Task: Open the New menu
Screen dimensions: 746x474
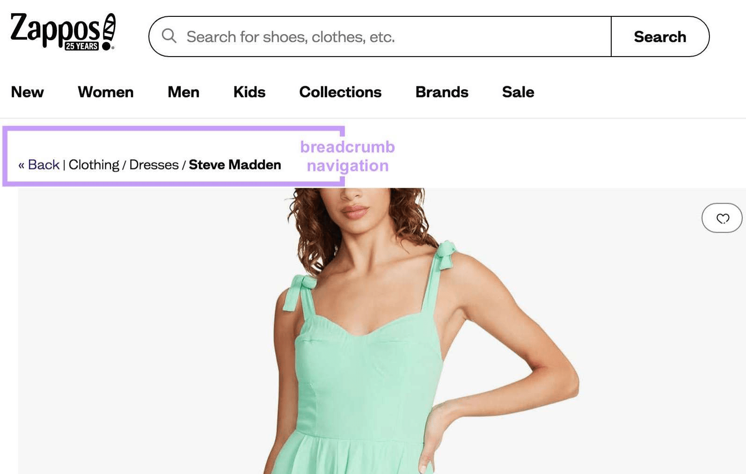Action: coord(28,92)
